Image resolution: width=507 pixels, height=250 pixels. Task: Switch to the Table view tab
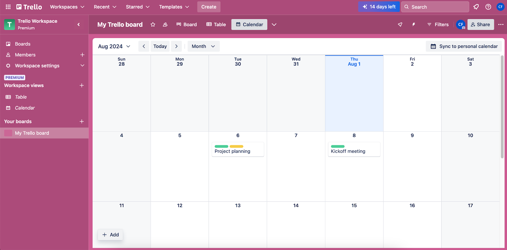coord(216,24)
